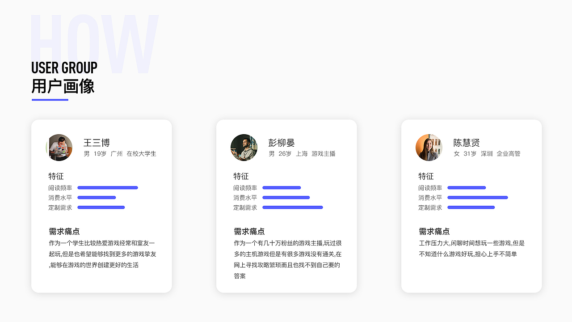Click 彭柳晏's 消费水平 progress bar
Viewport: 572px width, 322px height.
click(286, 197)
